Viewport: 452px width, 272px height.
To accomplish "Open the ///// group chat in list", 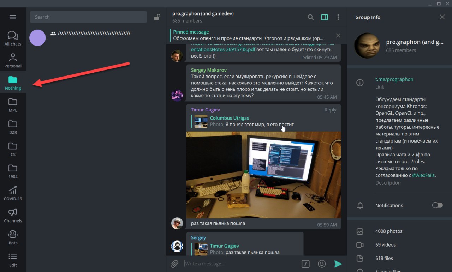I will [96, 38].
